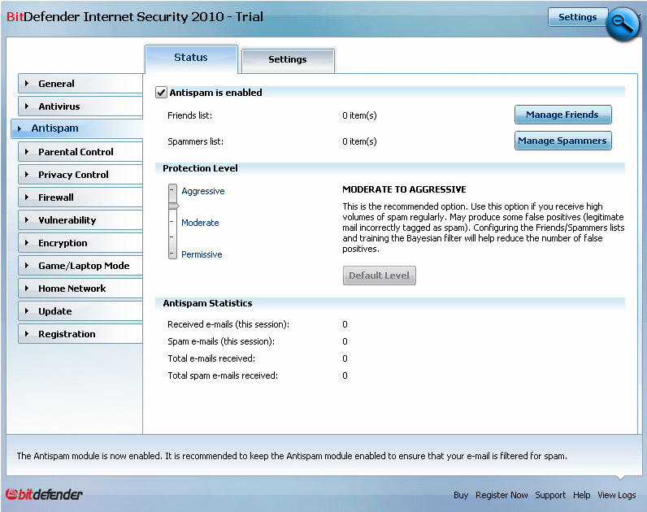Expand the Antivirus section arrow
Screen dimensions: 647x512
[27, 106]
